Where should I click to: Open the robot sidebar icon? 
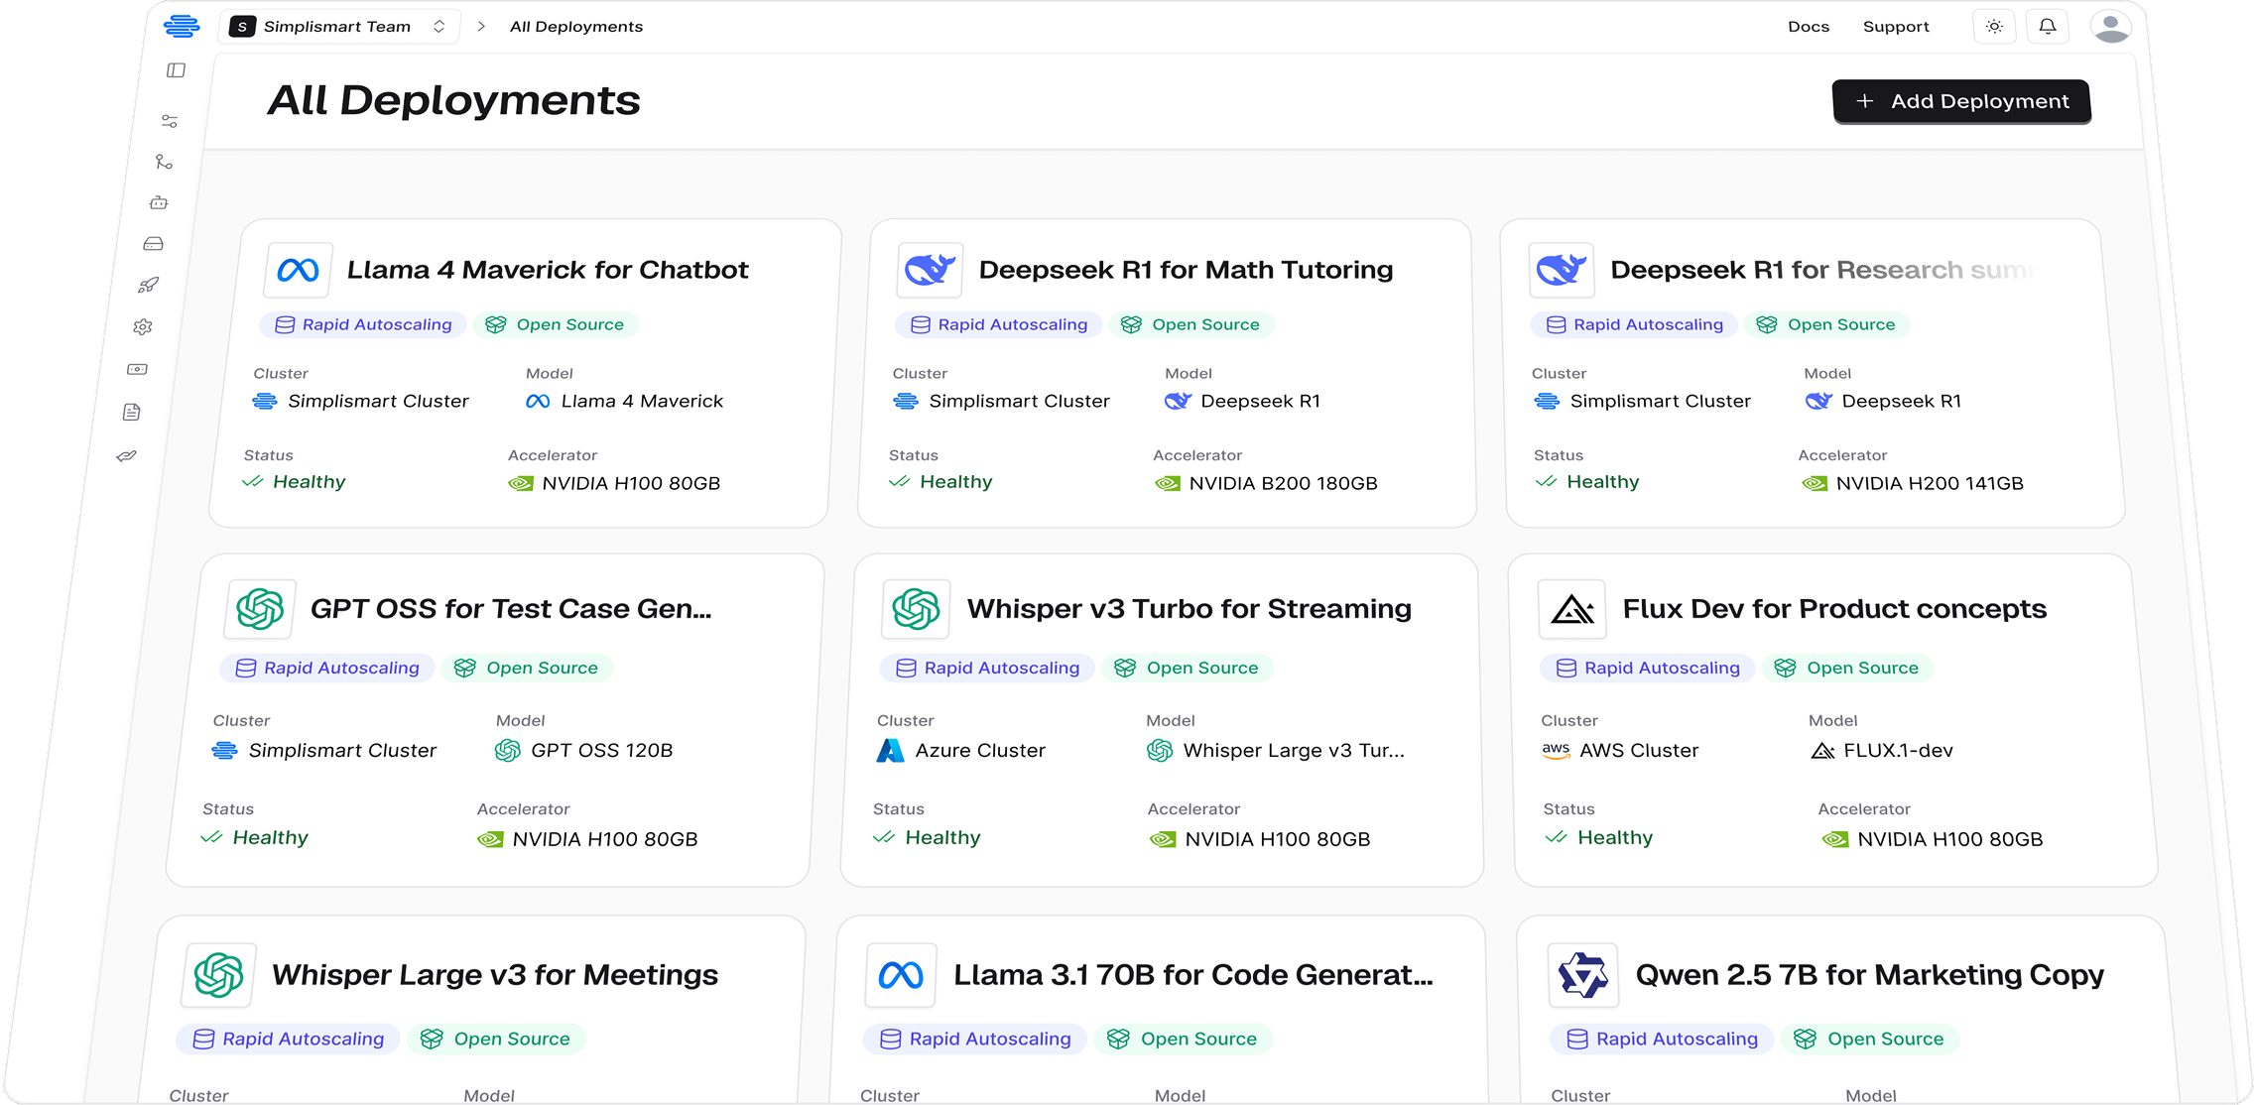click(x=159, y=202)
